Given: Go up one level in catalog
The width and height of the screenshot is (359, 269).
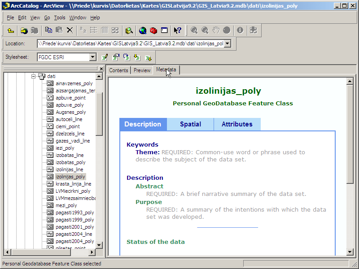Looking at the screenshot, I should click(10, 30).
